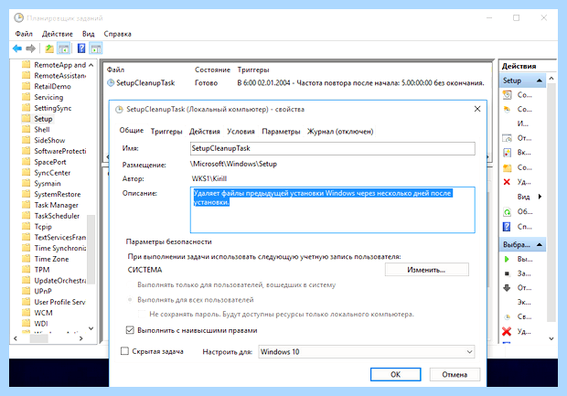Click the up-one-level folder toolbar icon
Screen dimensions: 567x396
coord(49,48)
